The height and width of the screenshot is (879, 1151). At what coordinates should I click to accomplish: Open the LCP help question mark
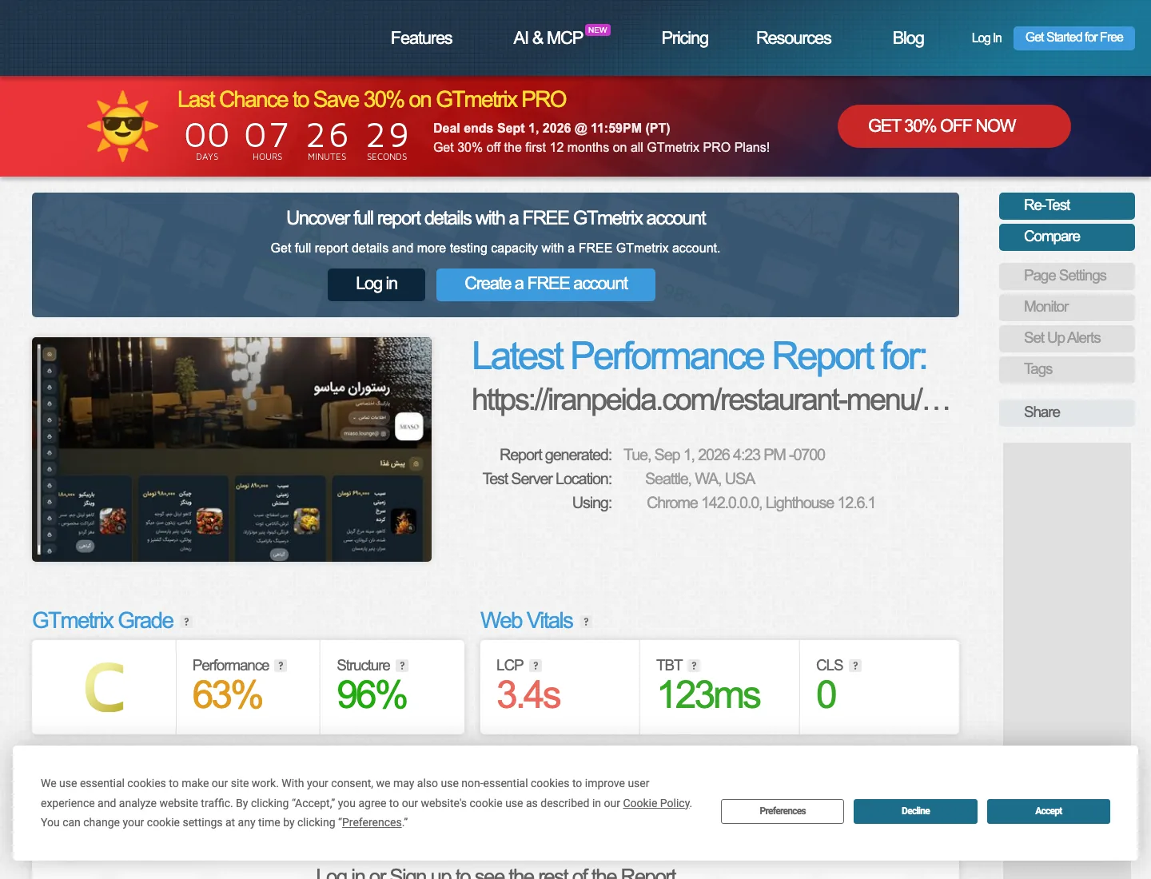(x=536, y=666)
